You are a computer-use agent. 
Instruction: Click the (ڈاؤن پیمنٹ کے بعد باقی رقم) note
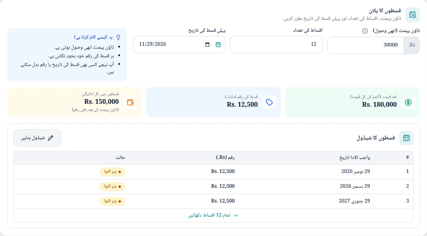pyautogui.click(x=95, y=110)
